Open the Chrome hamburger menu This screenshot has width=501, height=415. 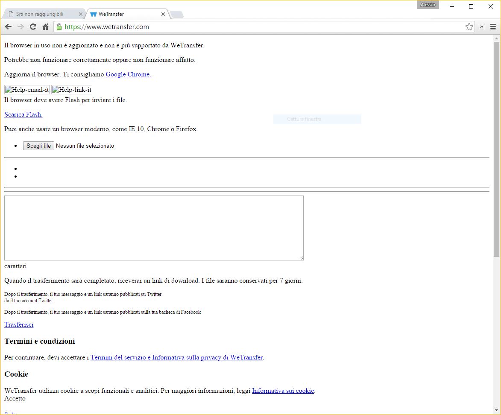coord(493,27)
